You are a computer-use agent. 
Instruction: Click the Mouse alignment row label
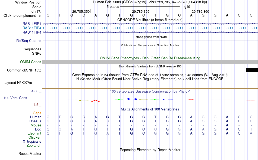36,125
